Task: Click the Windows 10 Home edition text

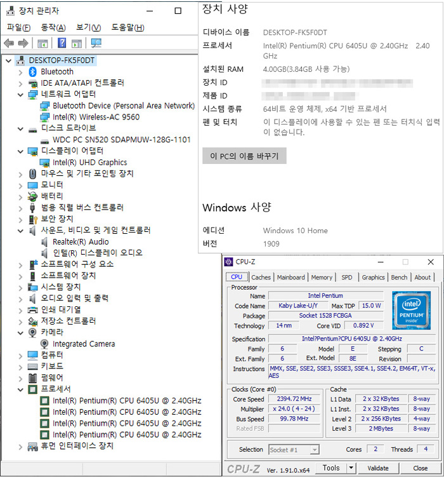Action: tap(295, 231)
